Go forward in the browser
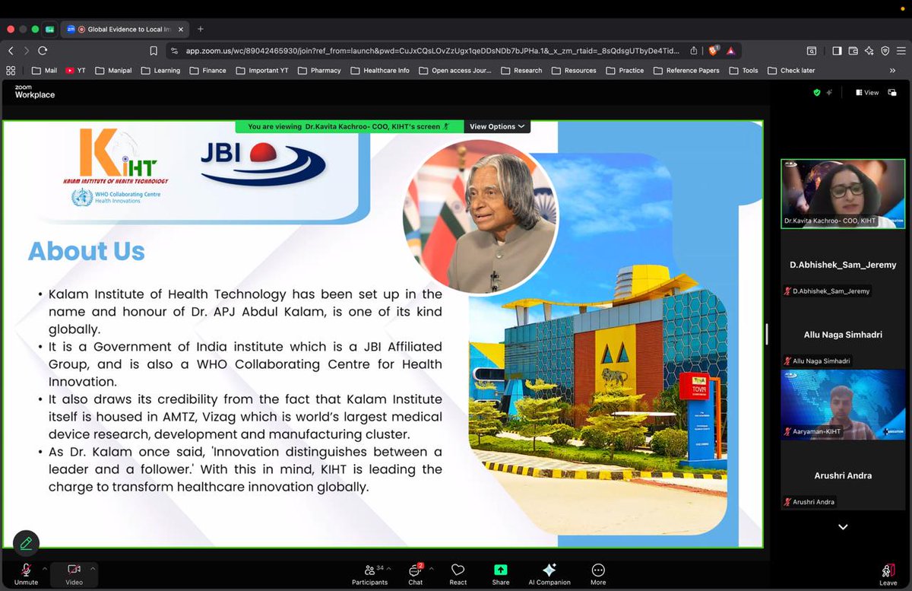 pyautogui.click(x=27, y=50)
